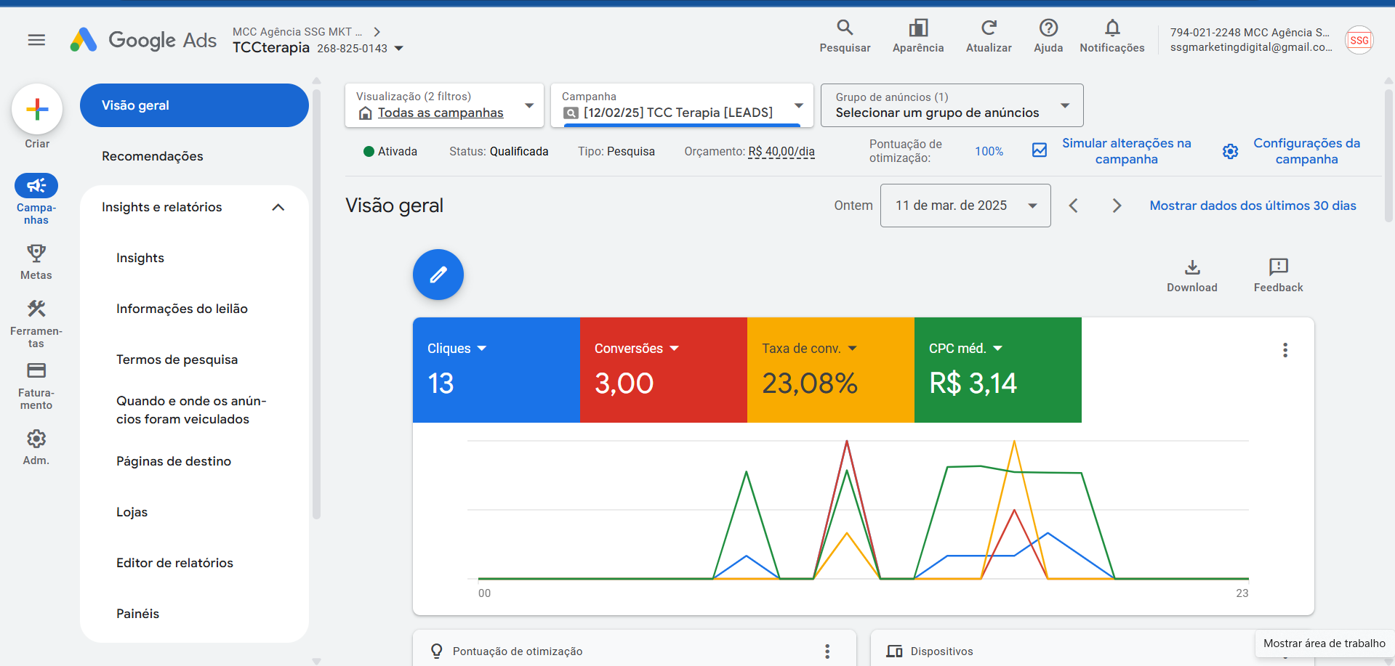Download the overview report

[1192, 276]
